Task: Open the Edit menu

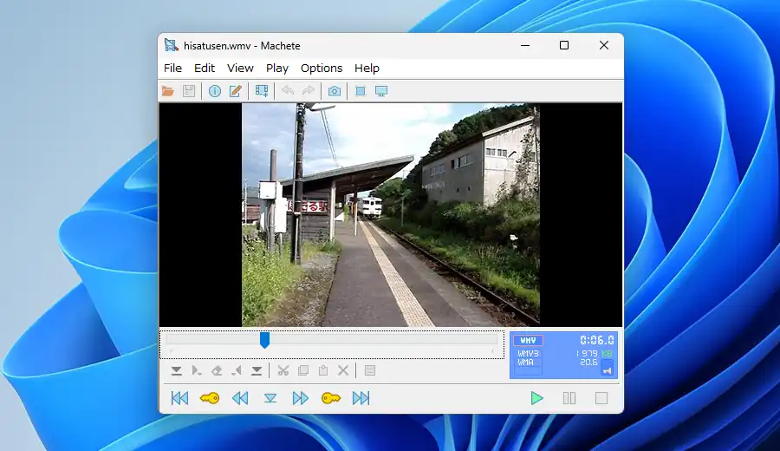Action: [x=205, y=68]
